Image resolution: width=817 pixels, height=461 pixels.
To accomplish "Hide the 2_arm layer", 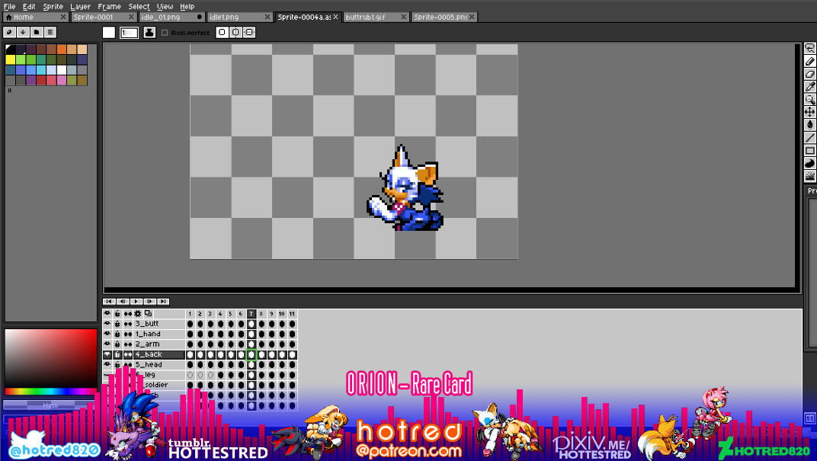I will [107, 344].
